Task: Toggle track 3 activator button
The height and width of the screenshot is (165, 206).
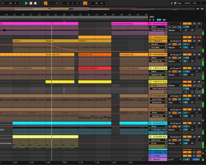Action: [187, 41]
